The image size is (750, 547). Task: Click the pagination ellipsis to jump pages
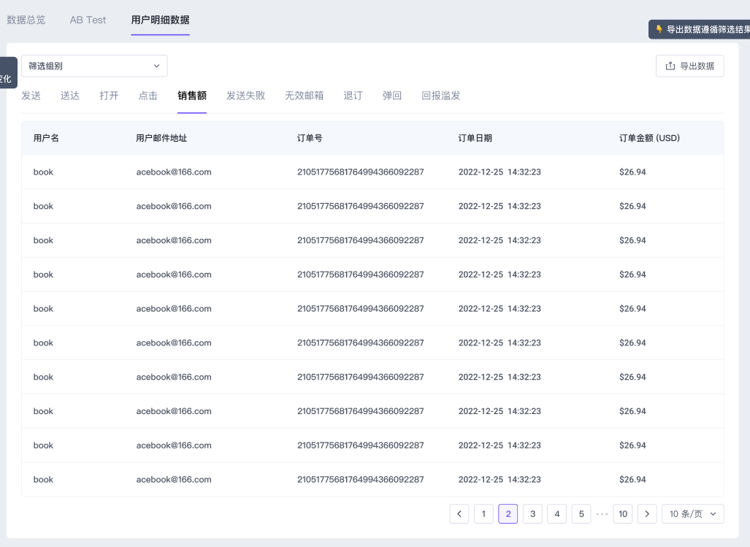pos(602,514)
